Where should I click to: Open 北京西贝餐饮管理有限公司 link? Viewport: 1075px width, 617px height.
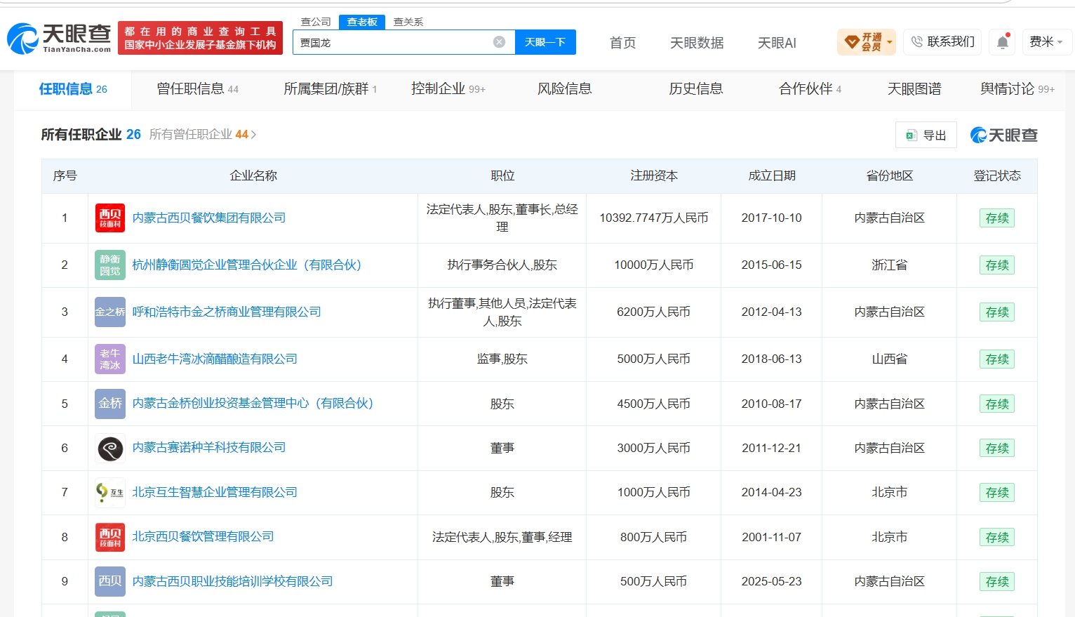coord(203,537)
